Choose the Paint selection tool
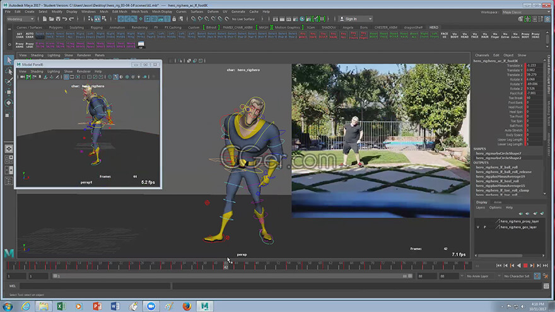The width and height of the screenshot is (555, 312). coord(9,82)
